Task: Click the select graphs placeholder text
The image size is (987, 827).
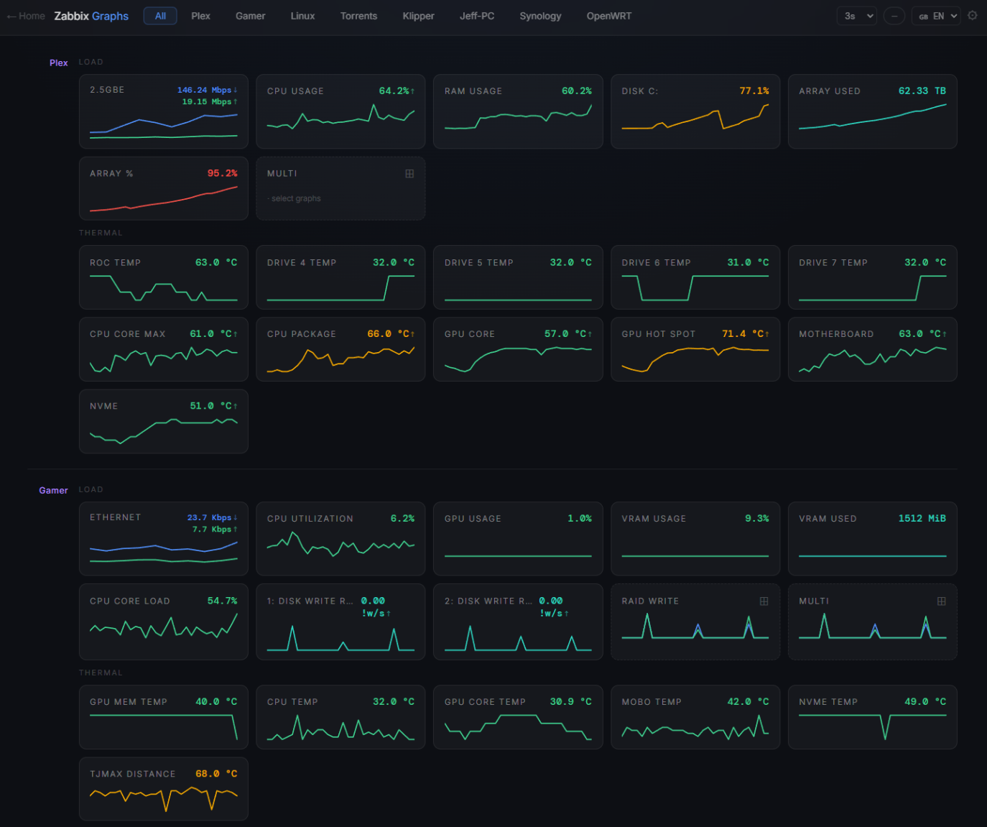Action: (296, 198)
